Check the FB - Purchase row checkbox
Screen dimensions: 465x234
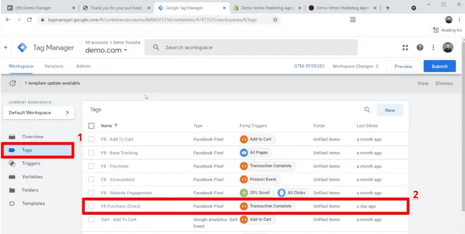click(x=91, y=166)
